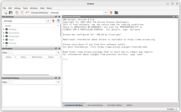The width and height of the screenshot is (181, 112).
Task: Select the Documents folder icon
Action: [7, 33]
